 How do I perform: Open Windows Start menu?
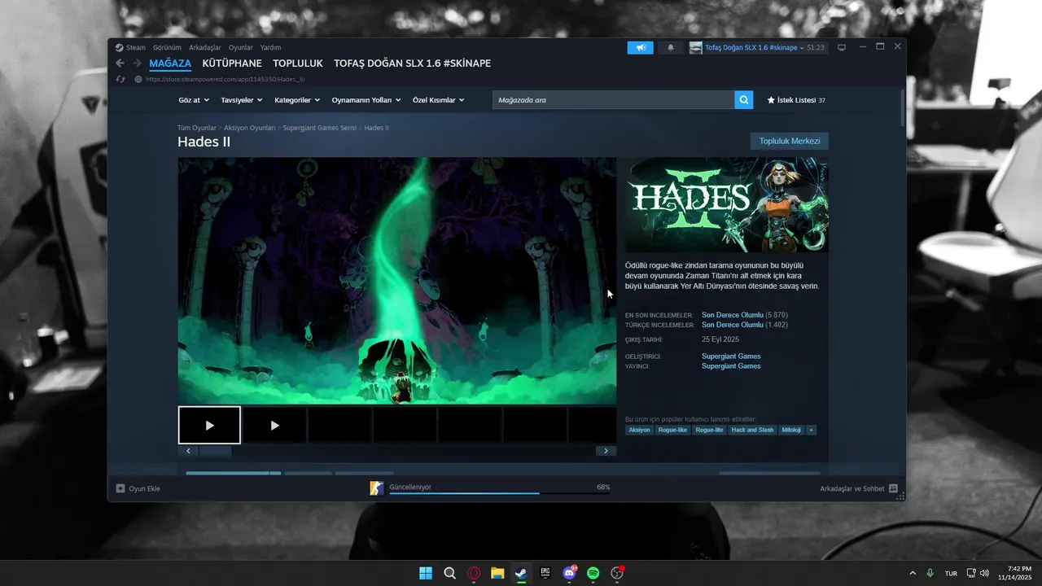pyautogui.click(x=426, y=573)
